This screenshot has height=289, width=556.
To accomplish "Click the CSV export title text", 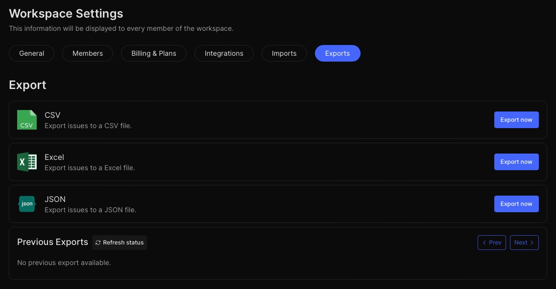I will click(x=52, y=115).
